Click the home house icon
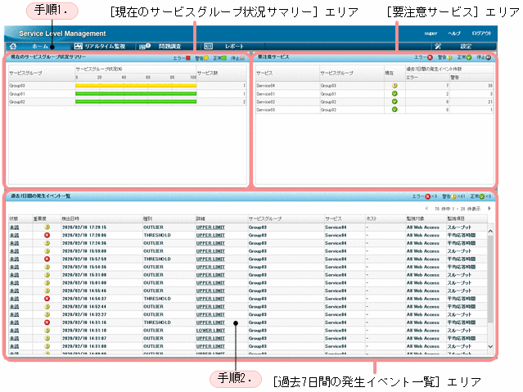The height and width of the screenshot is (392, 523). click(x=13, y=46)
